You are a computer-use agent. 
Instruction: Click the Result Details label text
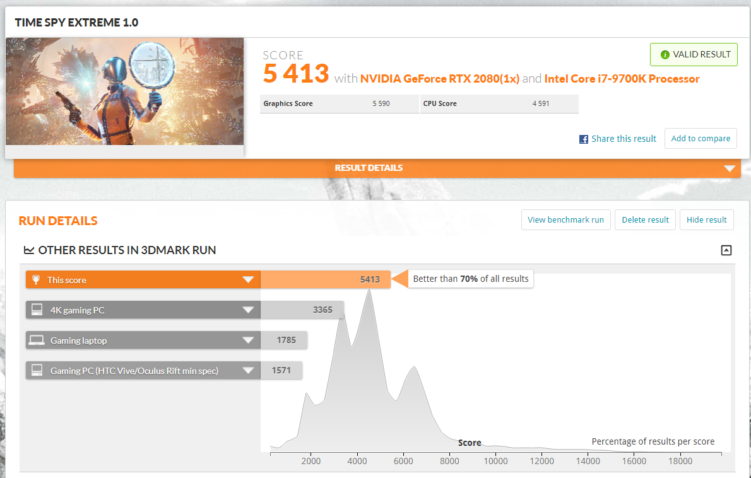tap(369, 168)
